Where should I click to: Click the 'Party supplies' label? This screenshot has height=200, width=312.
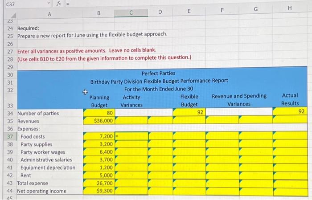click(x=37, y=144)
